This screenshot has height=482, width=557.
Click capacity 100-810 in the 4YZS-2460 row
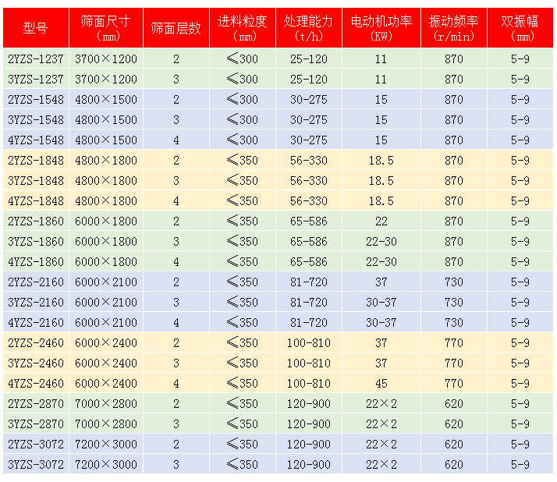[309, 383]
